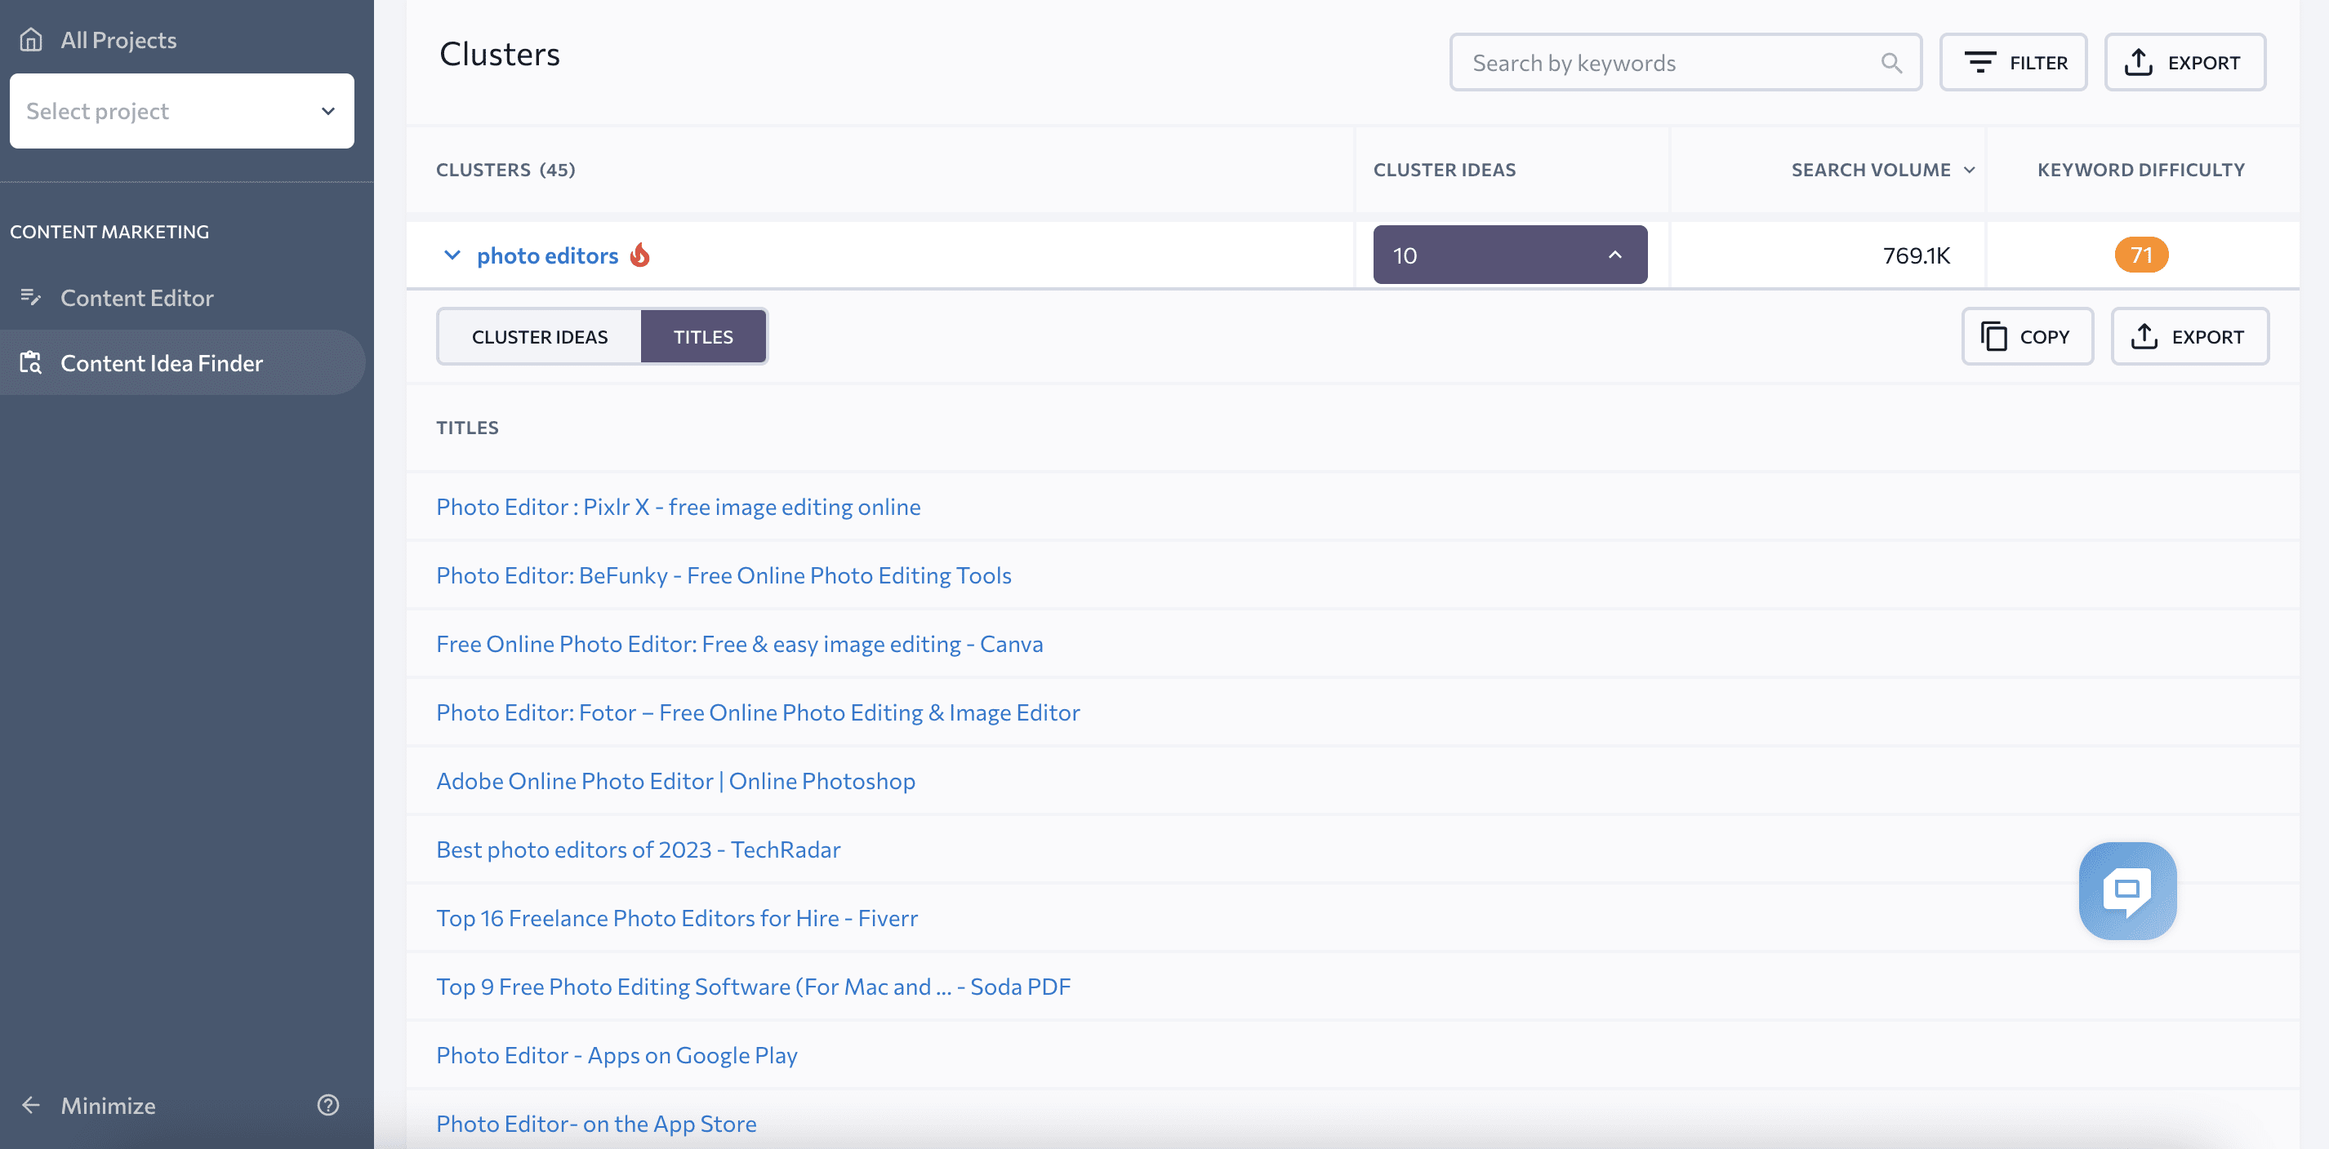Image resolution: width=2329 pixels, height=1149 pixels.
Task: Collapse cluster ideas count dropdown
Action: [1611, 254]
